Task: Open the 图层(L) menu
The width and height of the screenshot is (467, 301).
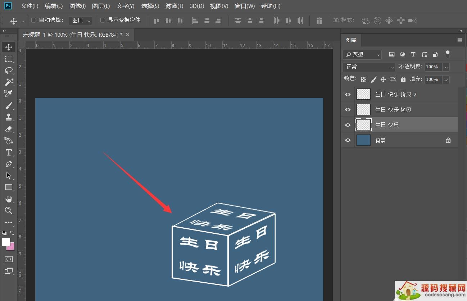Action: (x=101, y=6)
